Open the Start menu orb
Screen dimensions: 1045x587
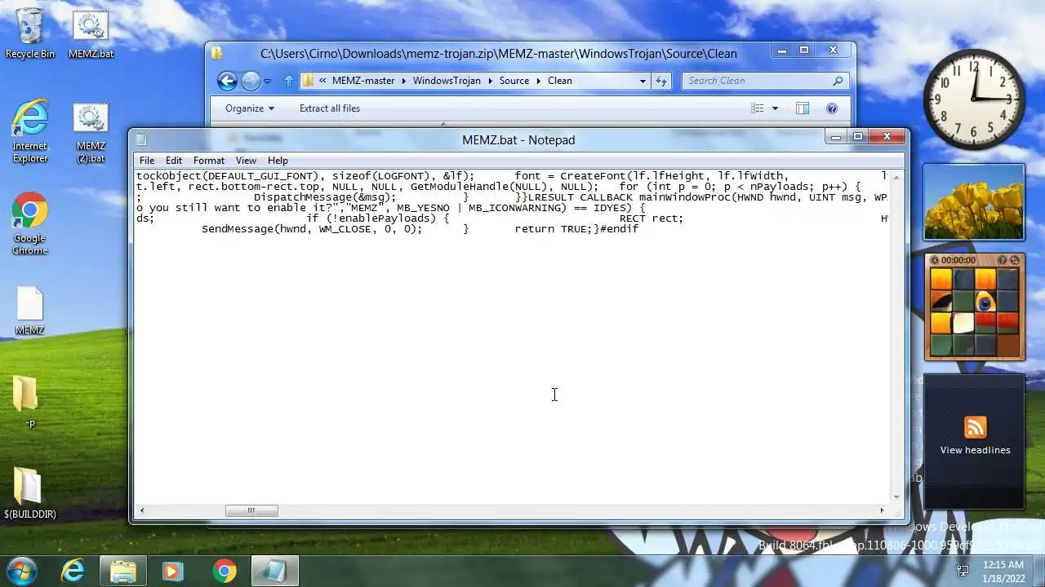click(22, 571)
